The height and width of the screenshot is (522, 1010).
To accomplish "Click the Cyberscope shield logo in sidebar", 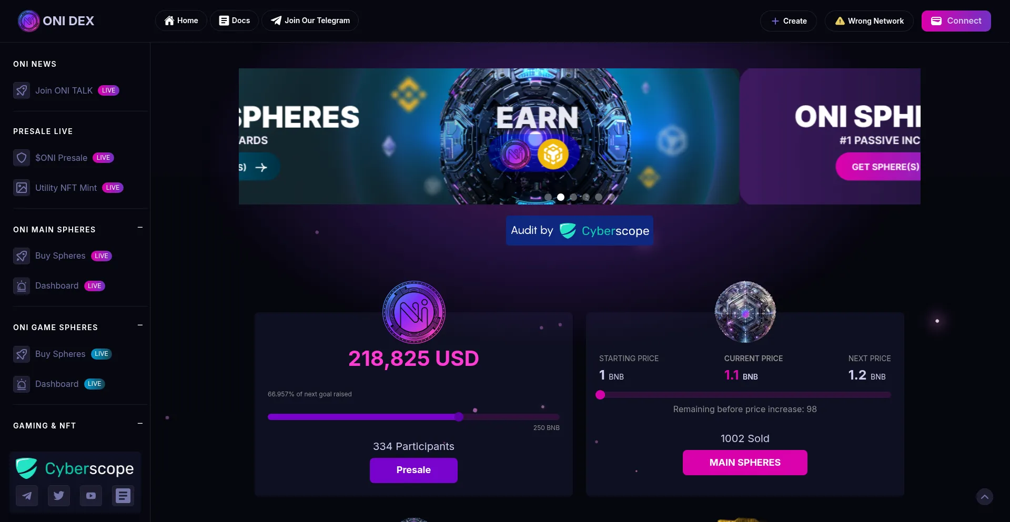I will (x=26, y=468).
